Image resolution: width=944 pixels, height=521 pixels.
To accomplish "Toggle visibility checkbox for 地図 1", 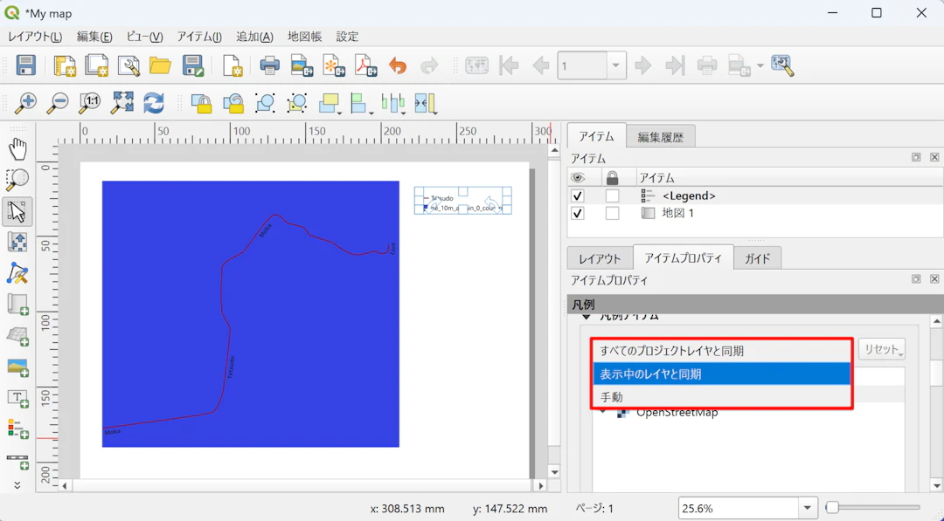I will click(577, 214).
